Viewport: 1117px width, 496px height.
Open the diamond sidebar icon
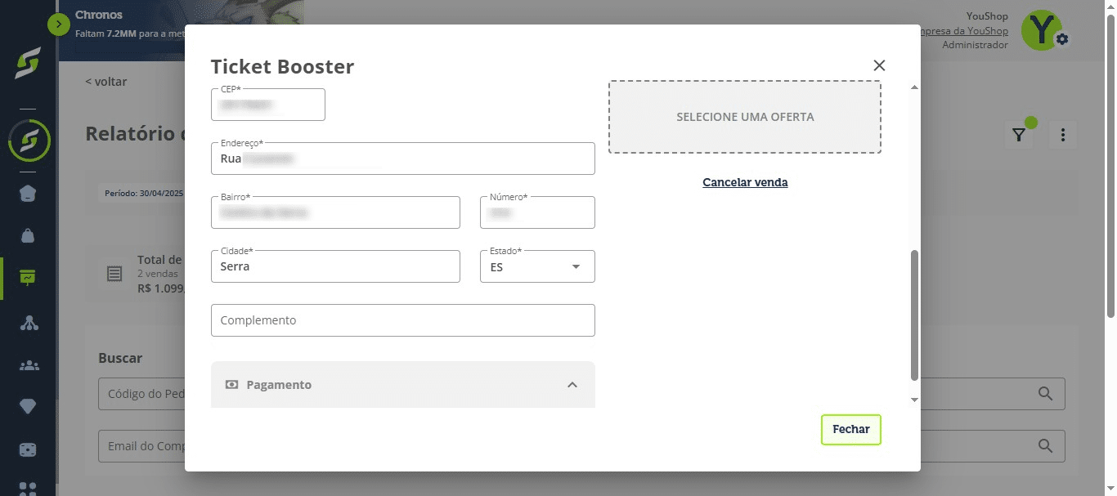click(x=28, y=407)
